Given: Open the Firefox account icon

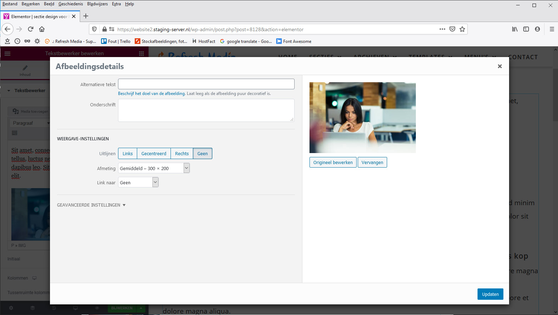Looking at the screenshot, I should [537, 29].
